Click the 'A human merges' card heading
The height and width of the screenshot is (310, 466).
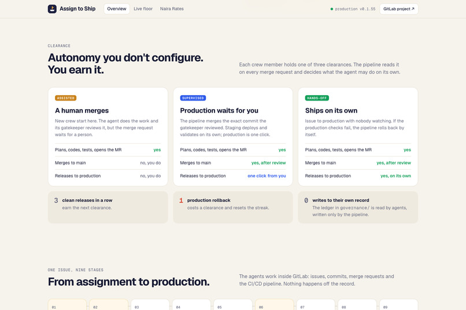pos(82,110)
